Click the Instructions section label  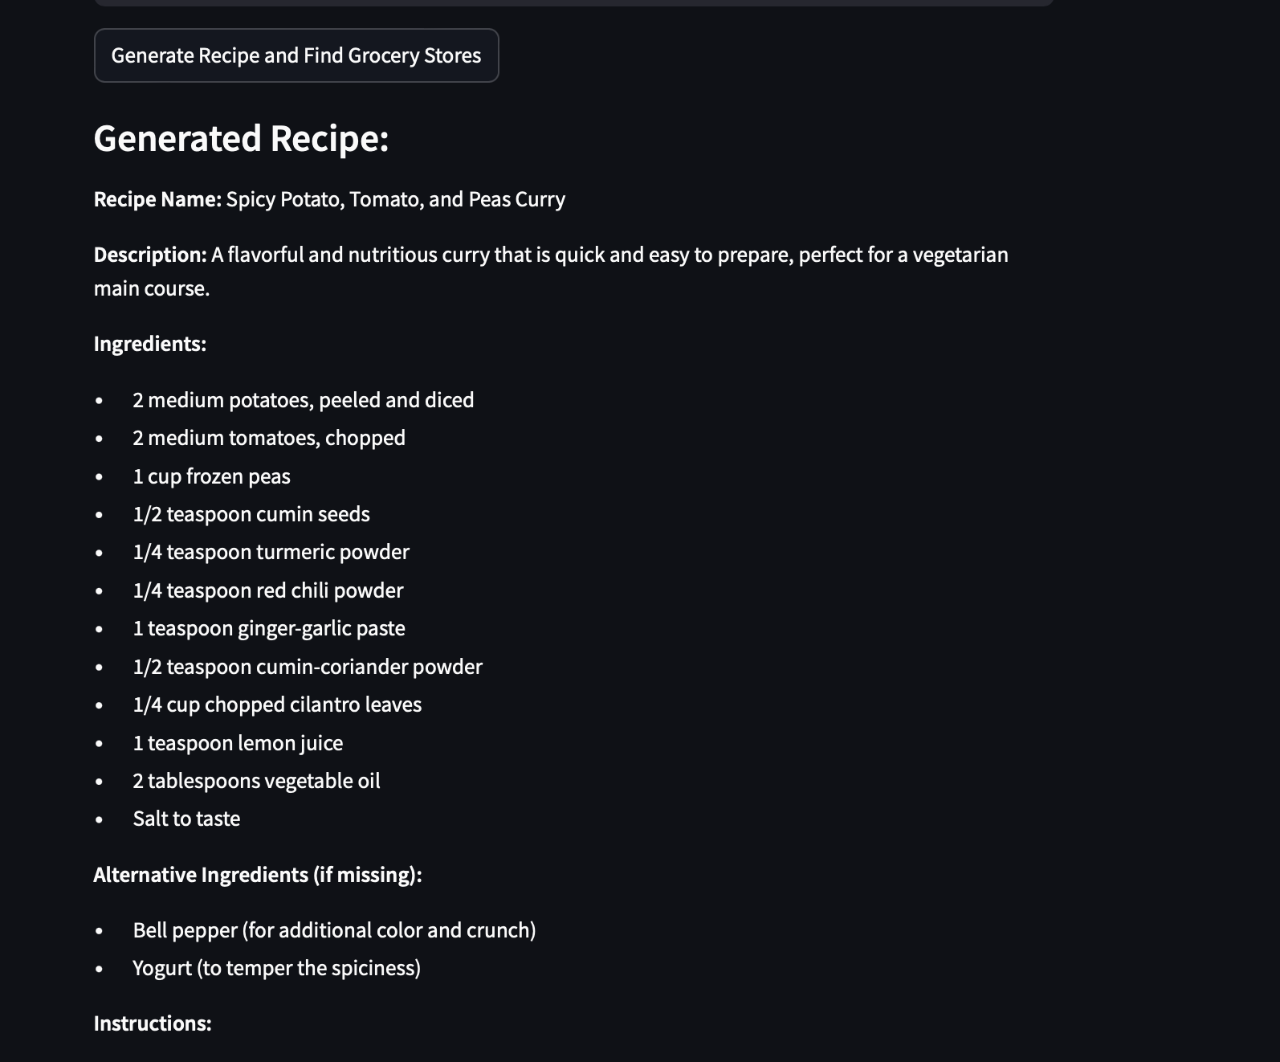coord(153,1023)
